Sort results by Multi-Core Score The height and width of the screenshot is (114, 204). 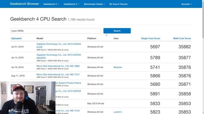[182, 38]
